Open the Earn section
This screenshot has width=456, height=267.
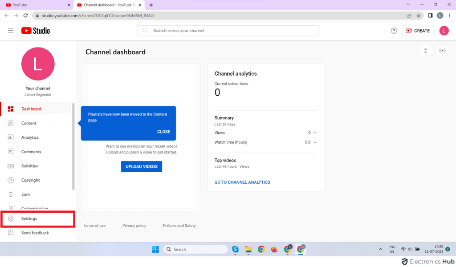[25, 194]
